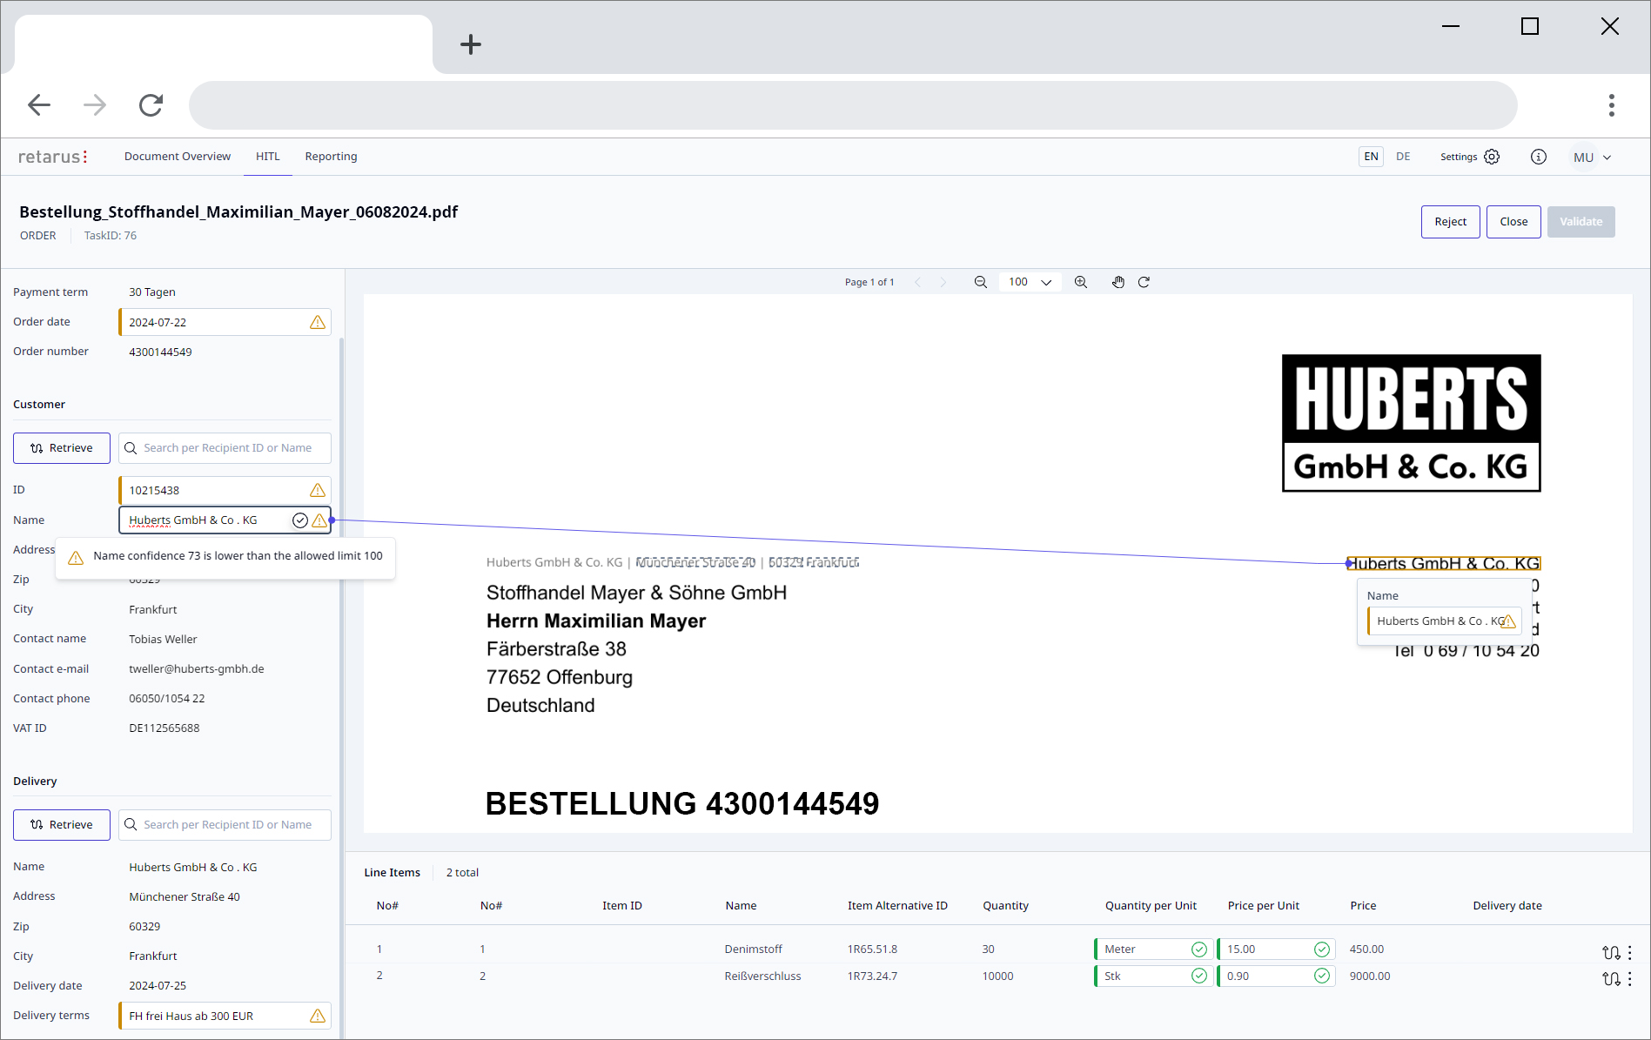Click delivery date 2024-07-25 value

click(x=158, y=986)
